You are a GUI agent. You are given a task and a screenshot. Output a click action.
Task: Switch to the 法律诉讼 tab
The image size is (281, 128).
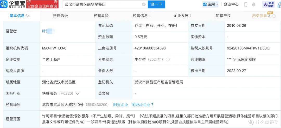coord(60,16)
